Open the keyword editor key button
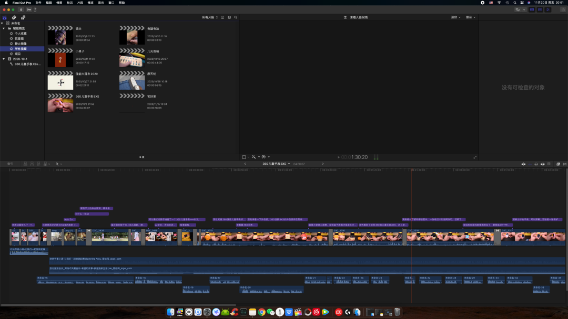Screen dimensions: 568x319 tap(29, 10)
